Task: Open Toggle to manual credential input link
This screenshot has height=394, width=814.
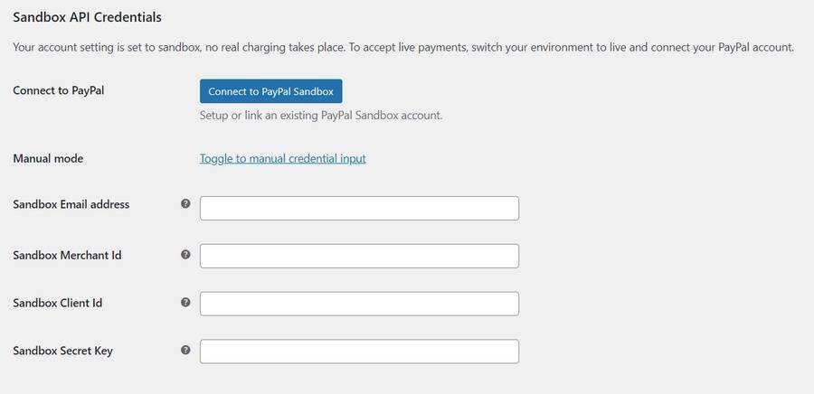Action: (282, 158)
